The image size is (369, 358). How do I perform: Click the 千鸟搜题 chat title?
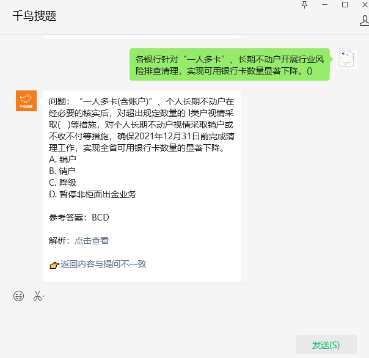click(34, 16)
